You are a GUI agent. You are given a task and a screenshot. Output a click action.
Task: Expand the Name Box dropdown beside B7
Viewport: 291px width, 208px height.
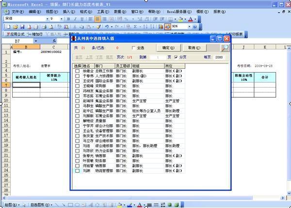click(x=35, y=41)
